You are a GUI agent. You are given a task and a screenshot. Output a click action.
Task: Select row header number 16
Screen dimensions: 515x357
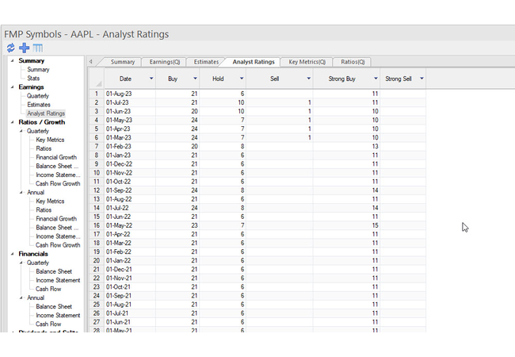tap(97, 225)
